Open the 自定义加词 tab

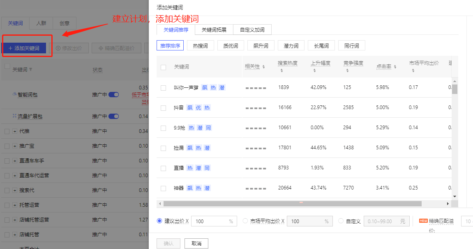tap(252, 30)
